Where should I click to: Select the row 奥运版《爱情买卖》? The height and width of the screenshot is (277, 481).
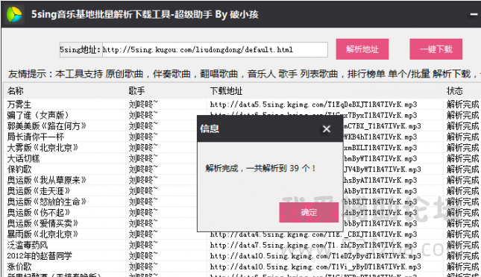[240, 223]
